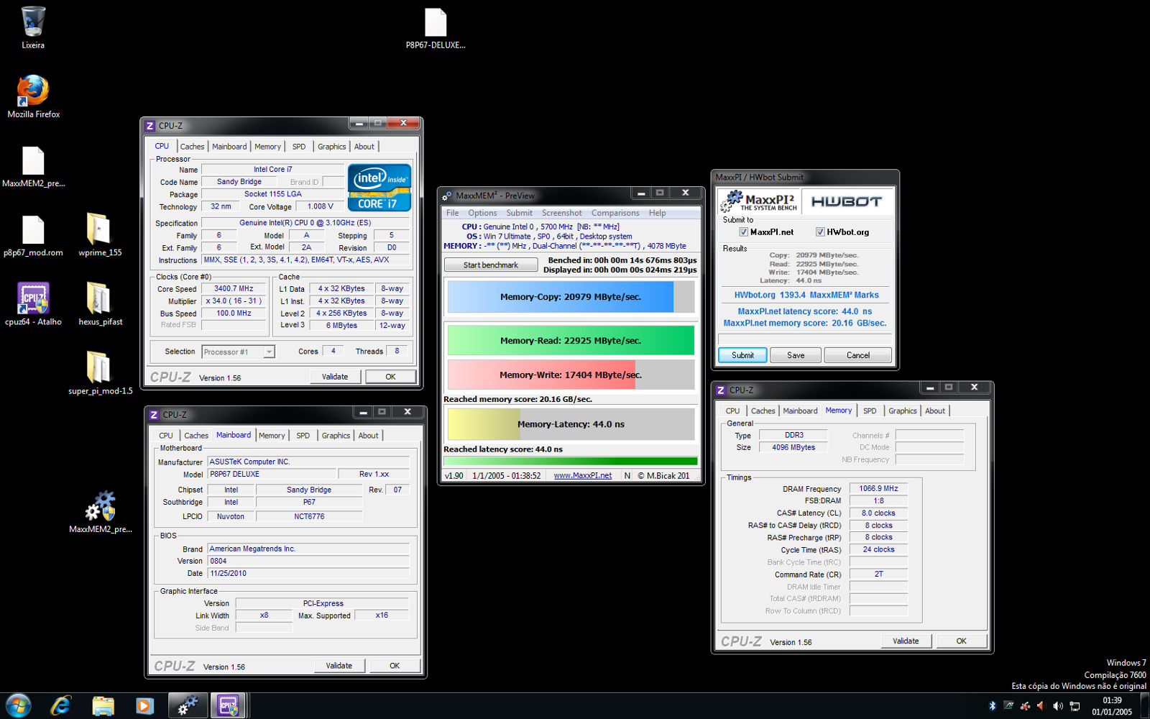The width and height of the screenshot is (1150, 719).
Task: Open www.MaxxPI.net link in status bar
Action: 583,476
